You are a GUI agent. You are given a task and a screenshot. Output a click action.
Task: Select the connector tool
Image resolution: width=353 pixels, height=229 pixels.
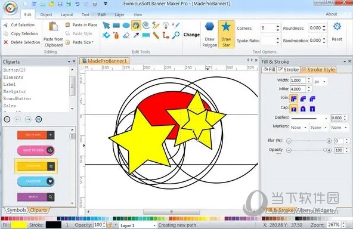(x=166, y=35)
